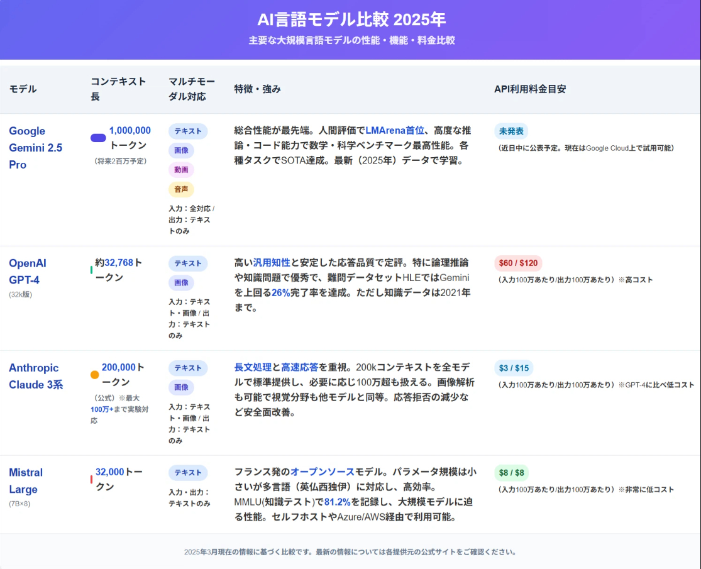Click the コンテキスト長 column header
701x569 pixels.
pyautogui.click(x=118, y=89)
